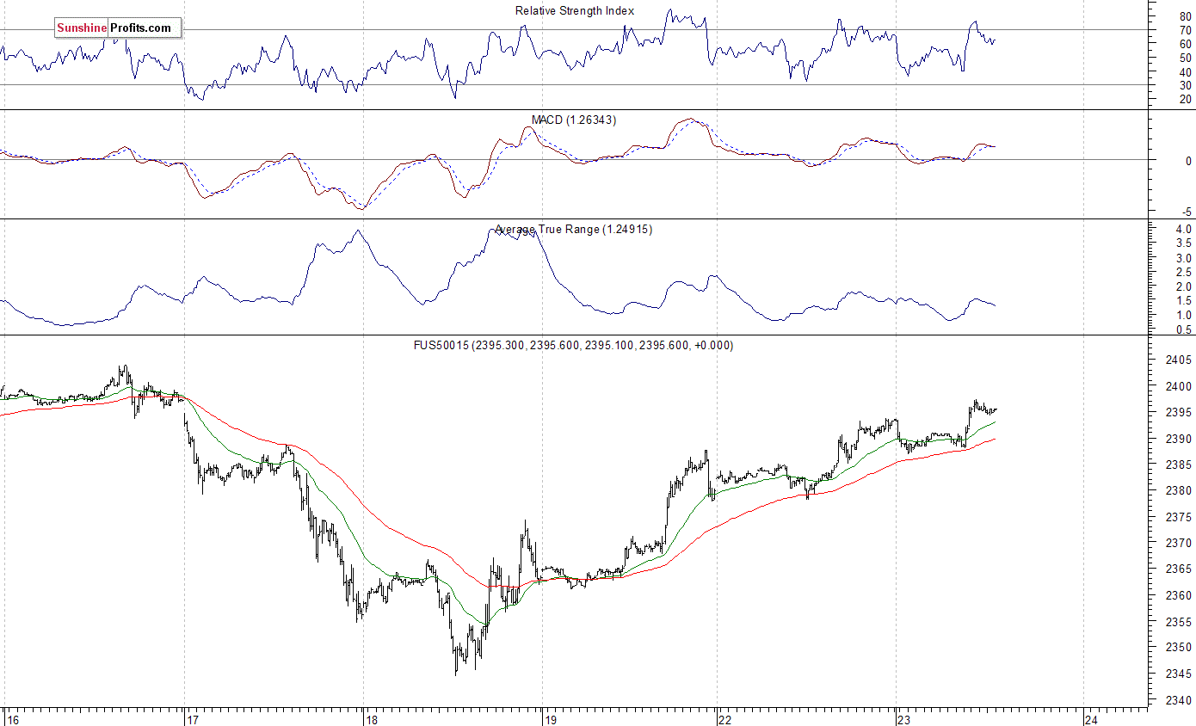This screenshot has width=1196, height=726.
Task: Click the 2395 price axis label
Action: pyautogui.click(x=1179, y=413)
